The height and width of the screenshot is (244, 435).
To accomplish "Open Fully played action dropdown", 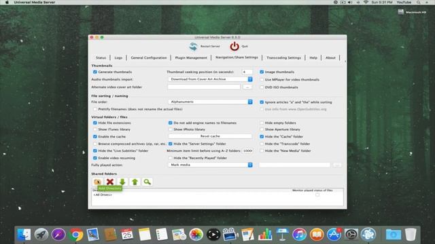I will coord(210,165).
